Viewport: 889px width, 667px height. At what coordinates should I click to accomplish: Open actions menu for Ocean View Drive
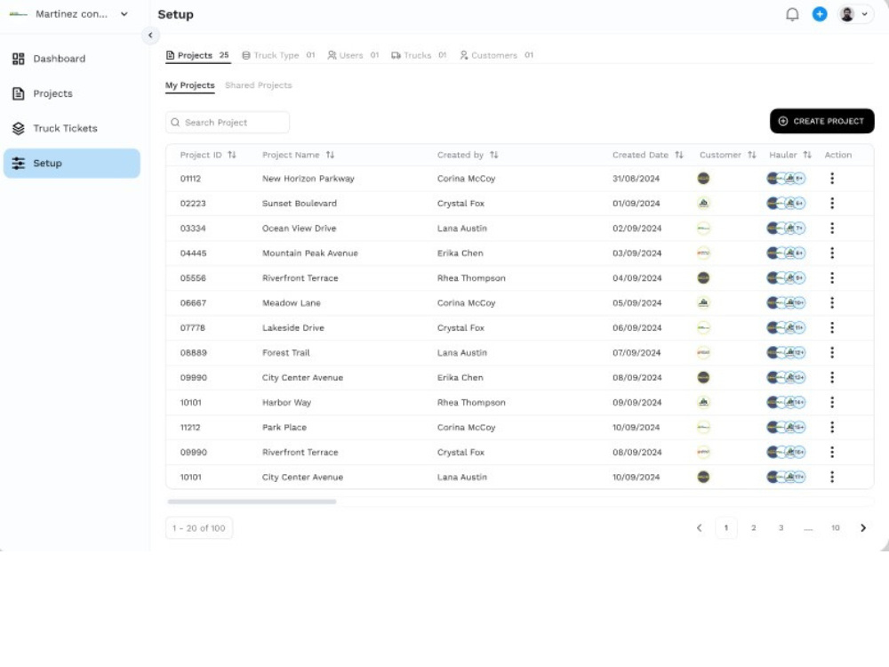[832, 228]
